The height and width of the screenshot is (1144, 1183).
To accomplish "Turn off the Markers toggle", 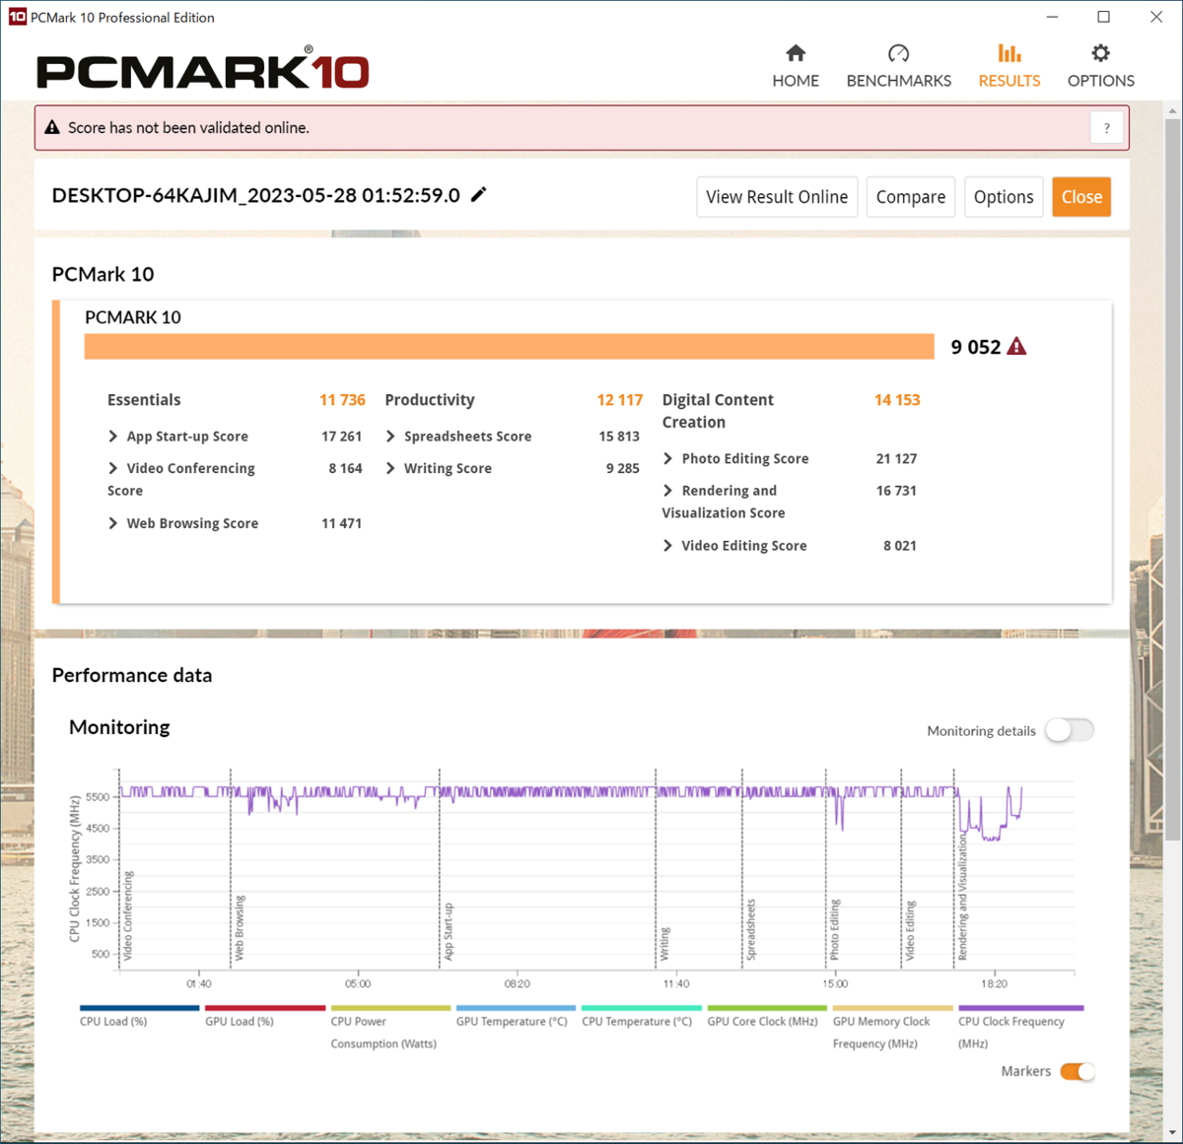I will (1078, 1071).
